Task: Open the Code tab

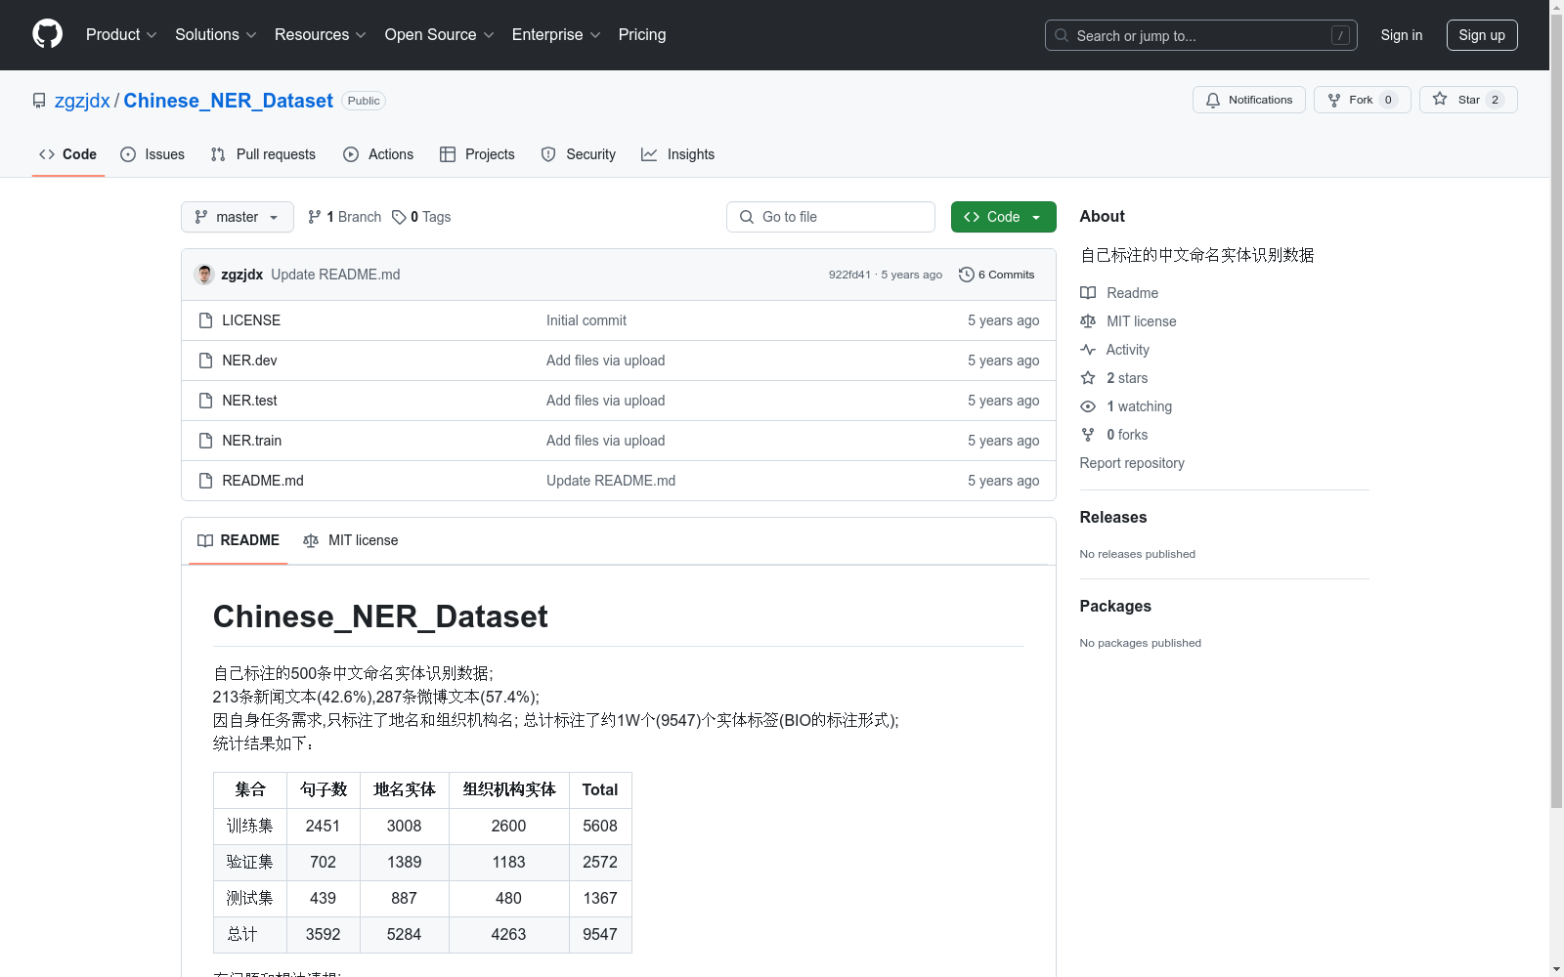Action: (x=68, y=154)
